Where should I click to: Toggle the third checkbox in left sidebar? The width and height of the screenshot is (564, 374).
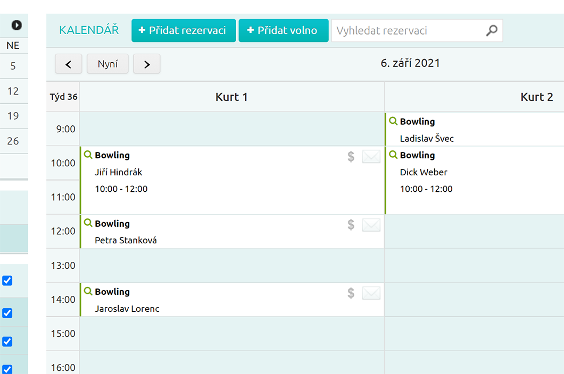[x=7, y=341]
